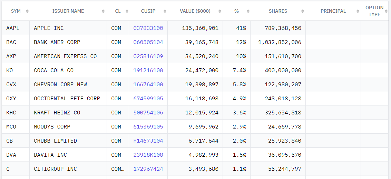This screenshot has width=391, height=179.
Task: Click the sort icon beside CL column
Action: tap(127, 11)
